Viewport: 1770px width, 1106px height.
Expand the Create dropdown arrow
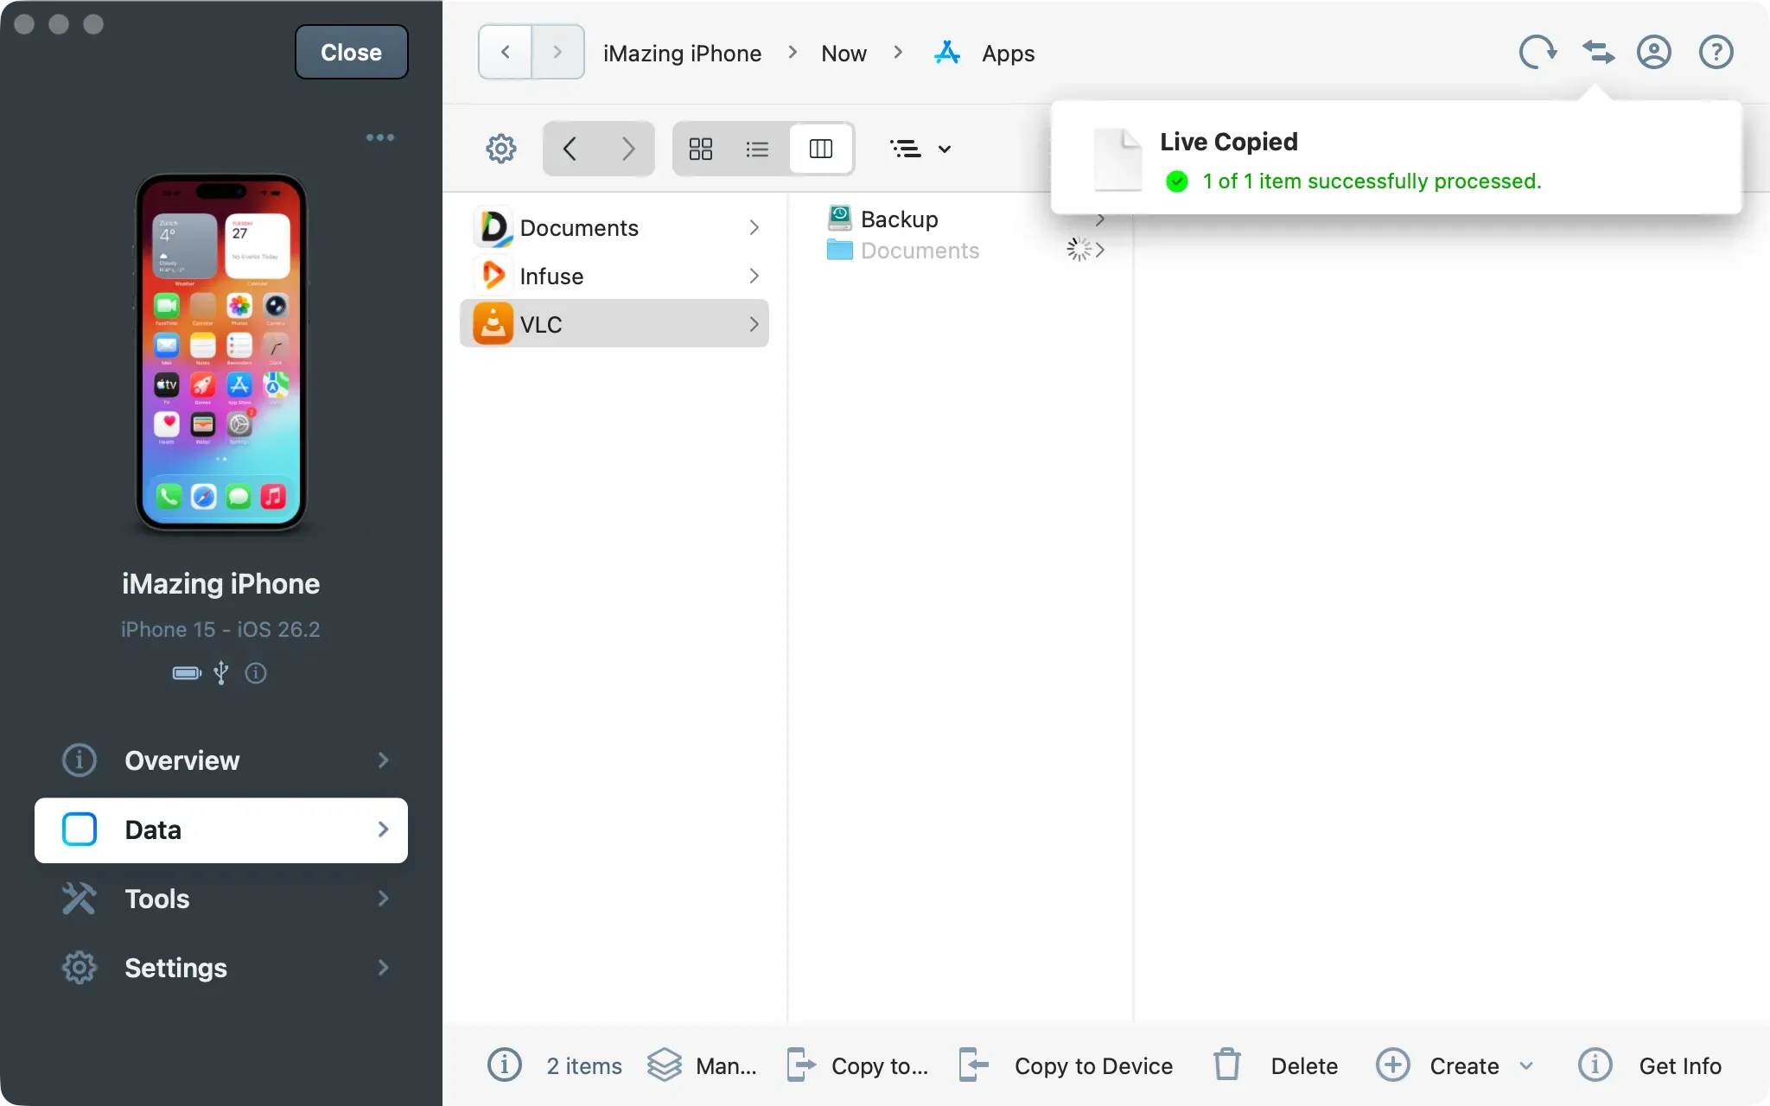[x=1526, y=1065]
